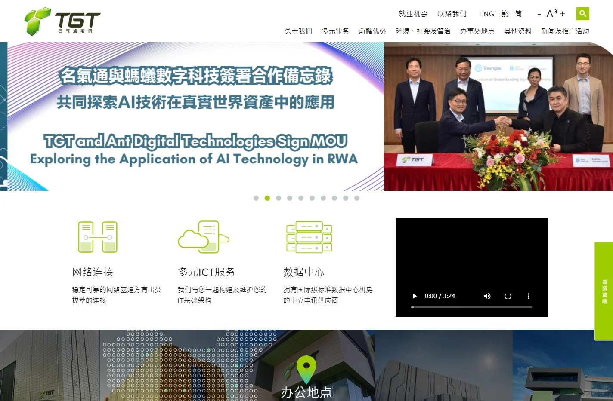
Task: Go to the 就业机会 page
Action: click(413, 14)
